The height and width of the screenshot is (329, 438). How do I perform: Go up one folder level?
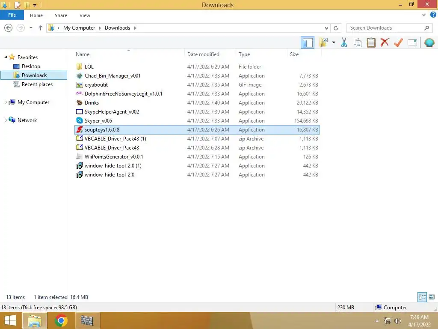tap(41, 28)
